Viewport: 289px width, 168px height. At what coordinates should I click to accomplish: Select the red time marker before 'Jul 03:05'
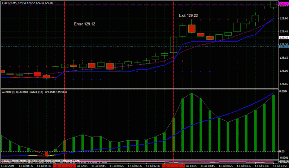click(173, 166)
